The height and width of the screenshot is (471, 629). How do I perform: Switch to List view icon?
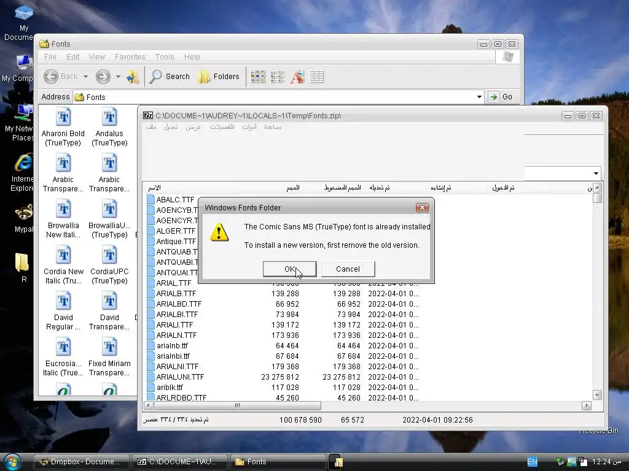(278, 77)
